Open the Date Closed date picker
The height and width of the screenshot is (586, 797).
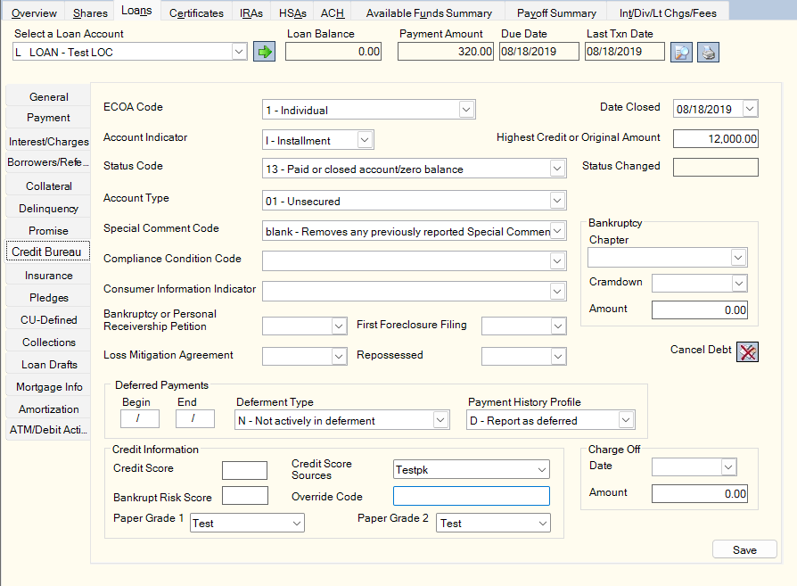[750, 108]
